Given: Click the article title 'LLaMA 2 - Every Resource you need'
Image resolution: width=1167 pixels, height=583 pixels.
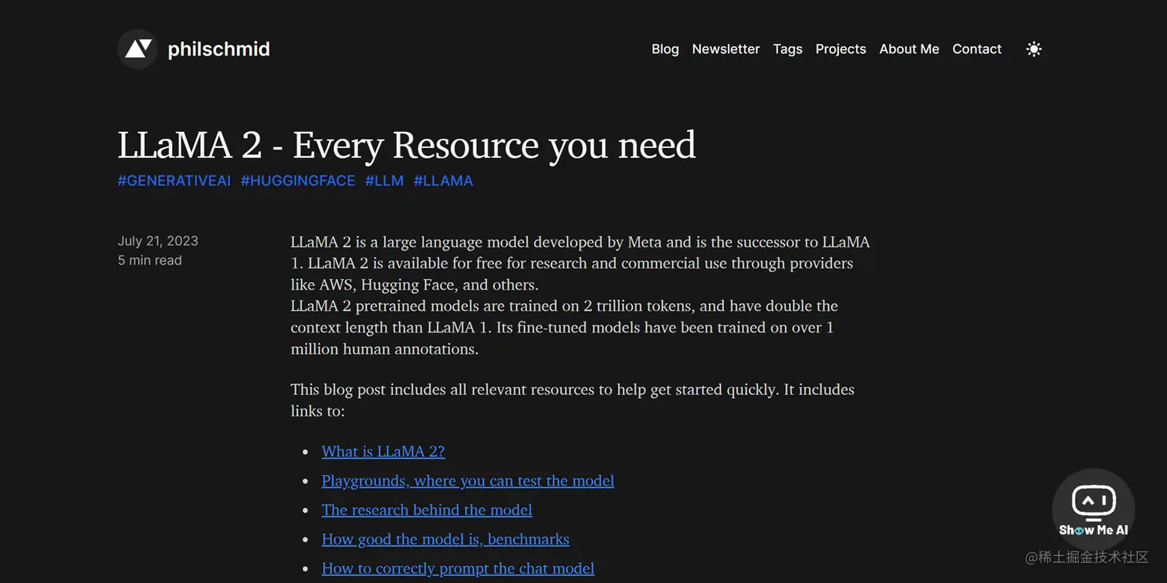Looking at the screenshot, I should [407, 145].
